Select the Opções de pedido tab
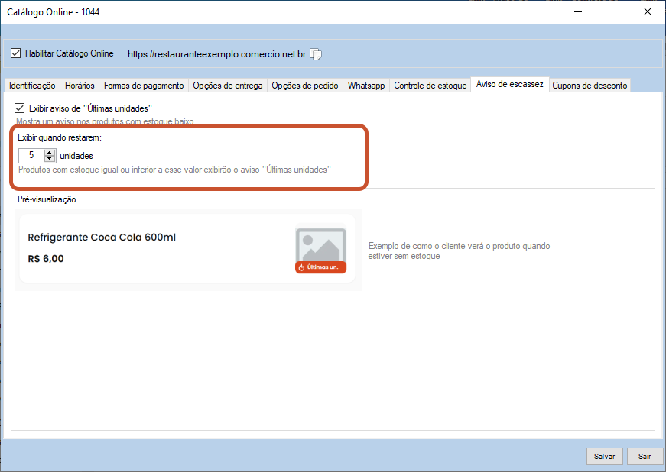Image resolution: width=666 pixels, height=472 pixels. (305, 86)
